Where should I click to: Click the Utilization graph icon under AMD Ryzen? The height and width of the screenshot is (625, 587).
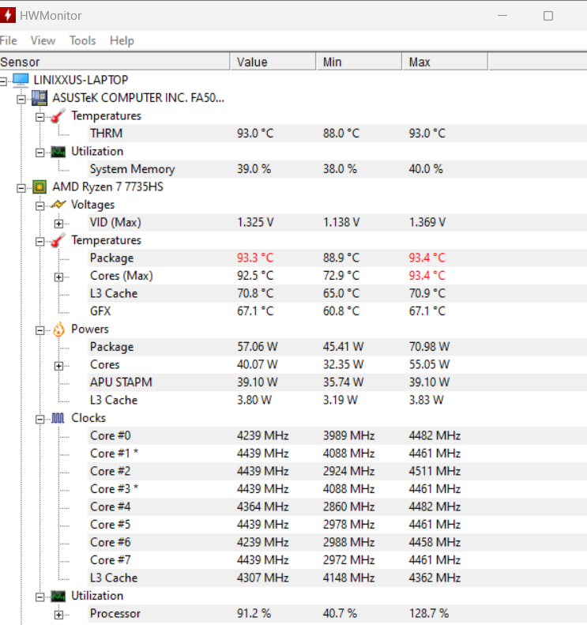click(58, 597)
